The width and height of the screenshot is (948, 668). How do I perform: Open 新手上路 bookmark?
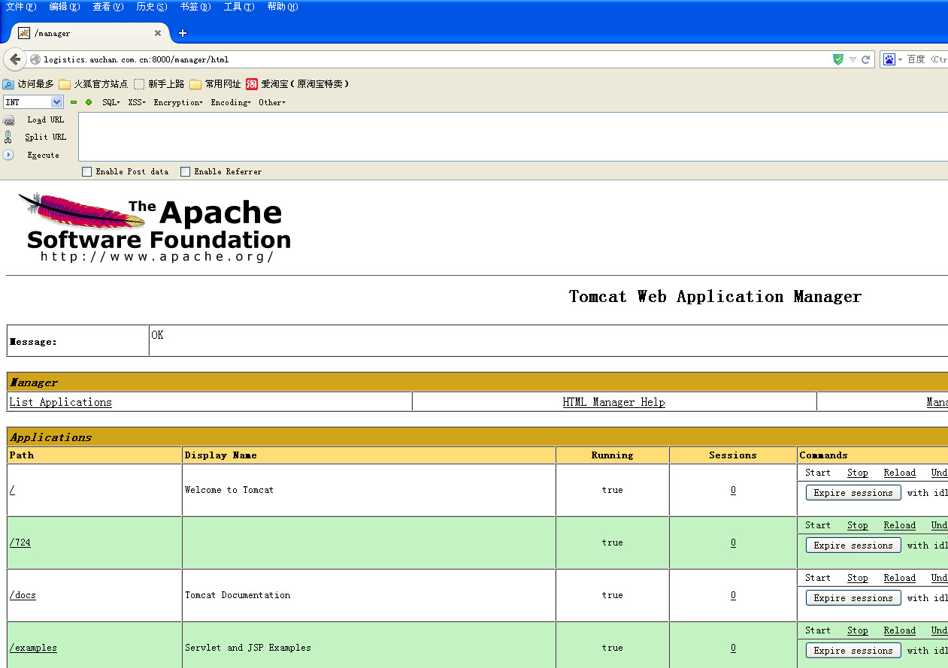[159, 84]
